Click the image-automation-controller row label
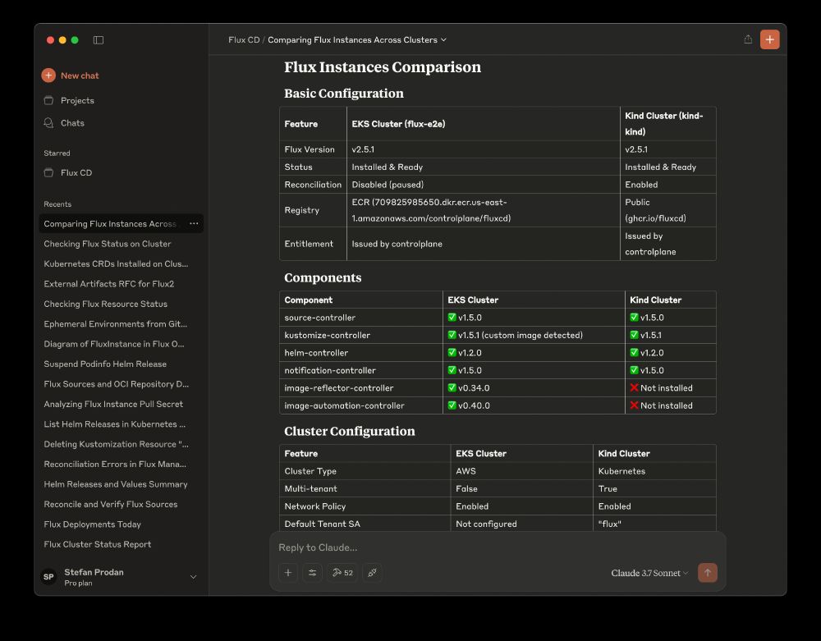Image resolution: width=821 pixels, height=641 pixels. [345, 405]
